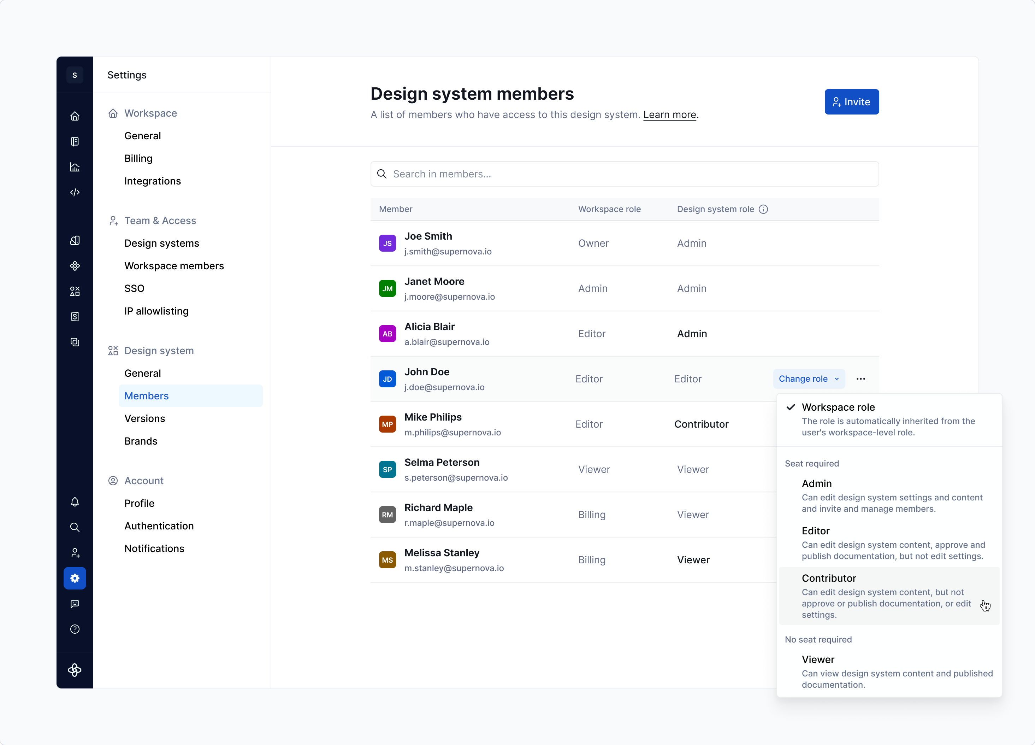Screen dimensions: 1035x745
Task: Click the info icon beside Design system role
Action: [x=763, y=209]
